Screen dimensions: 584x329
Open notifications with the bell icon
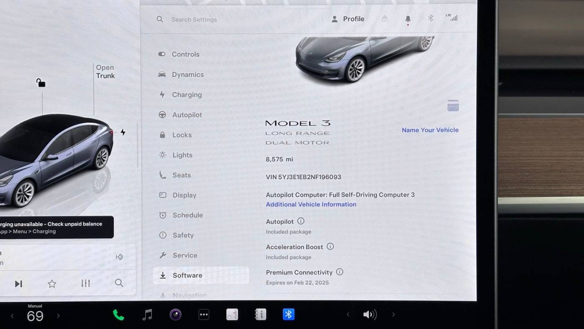click(408, 19)
